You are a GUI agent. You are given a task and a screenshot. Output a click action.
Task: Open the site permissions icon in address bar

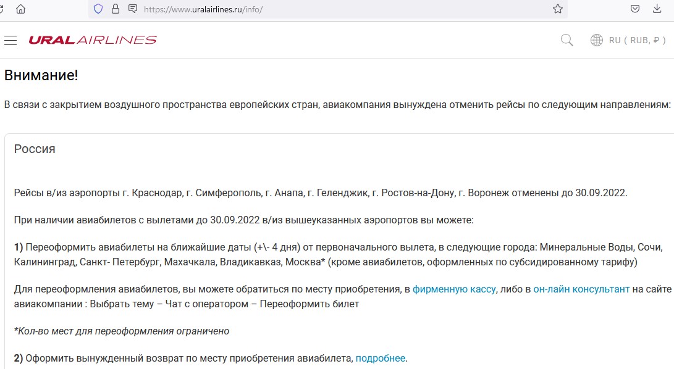pos(132,9)
